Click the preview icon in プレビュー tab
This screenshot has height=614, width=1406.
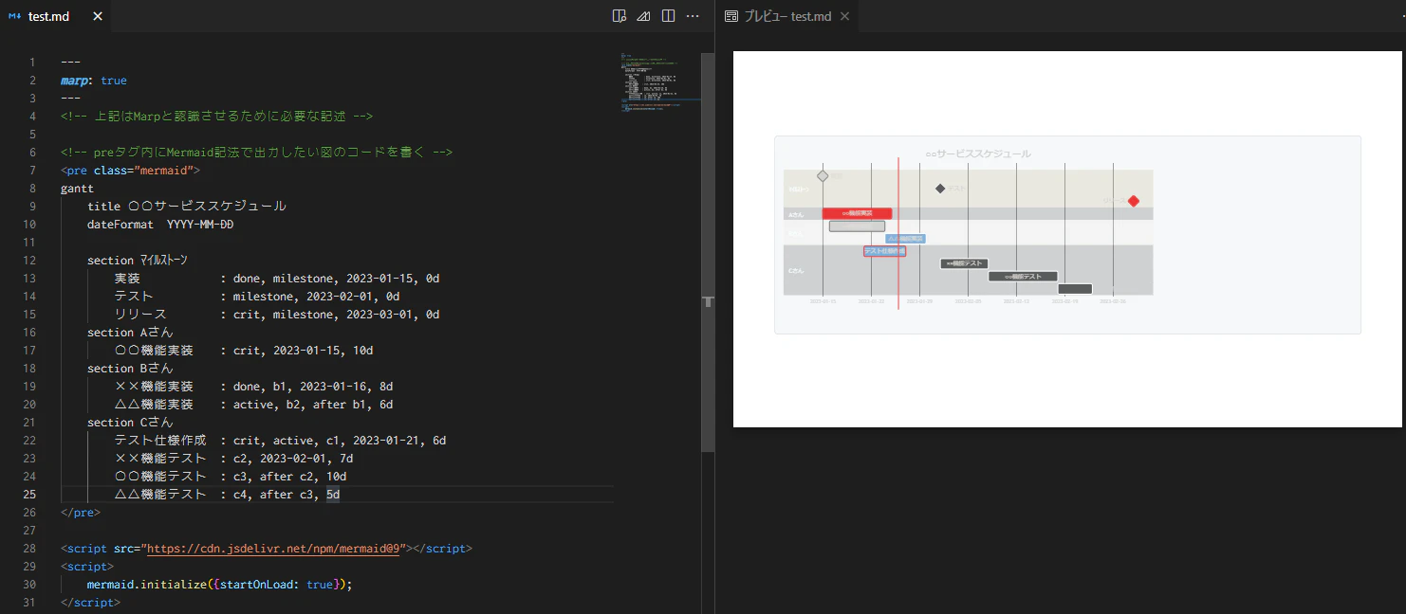[x=731, y=16]
